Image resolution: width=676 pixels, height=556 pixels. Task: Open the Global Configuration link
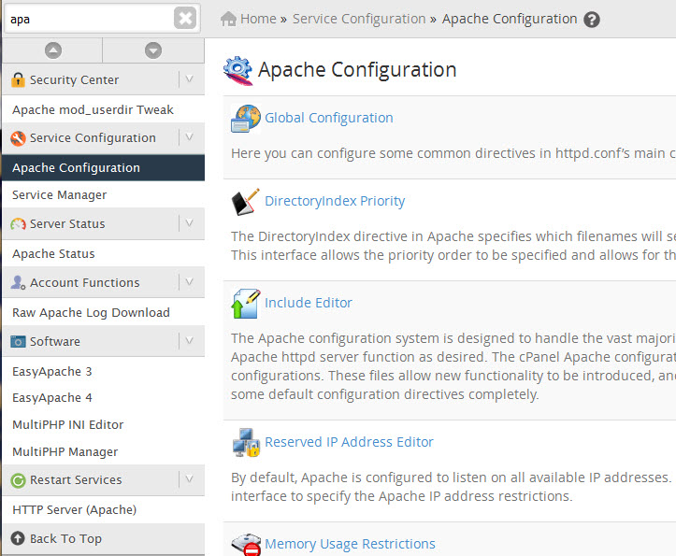click(x=328, y=118)
